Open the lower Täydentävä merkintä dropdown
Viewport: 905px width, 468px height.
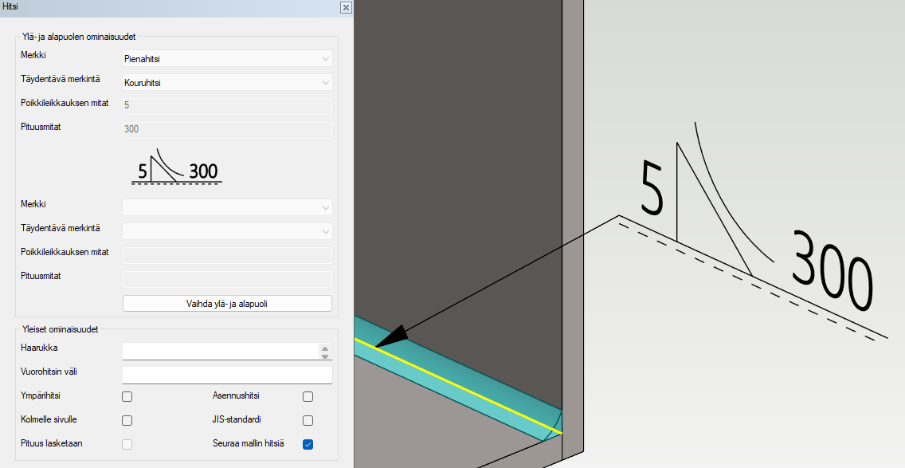[226, 231]
